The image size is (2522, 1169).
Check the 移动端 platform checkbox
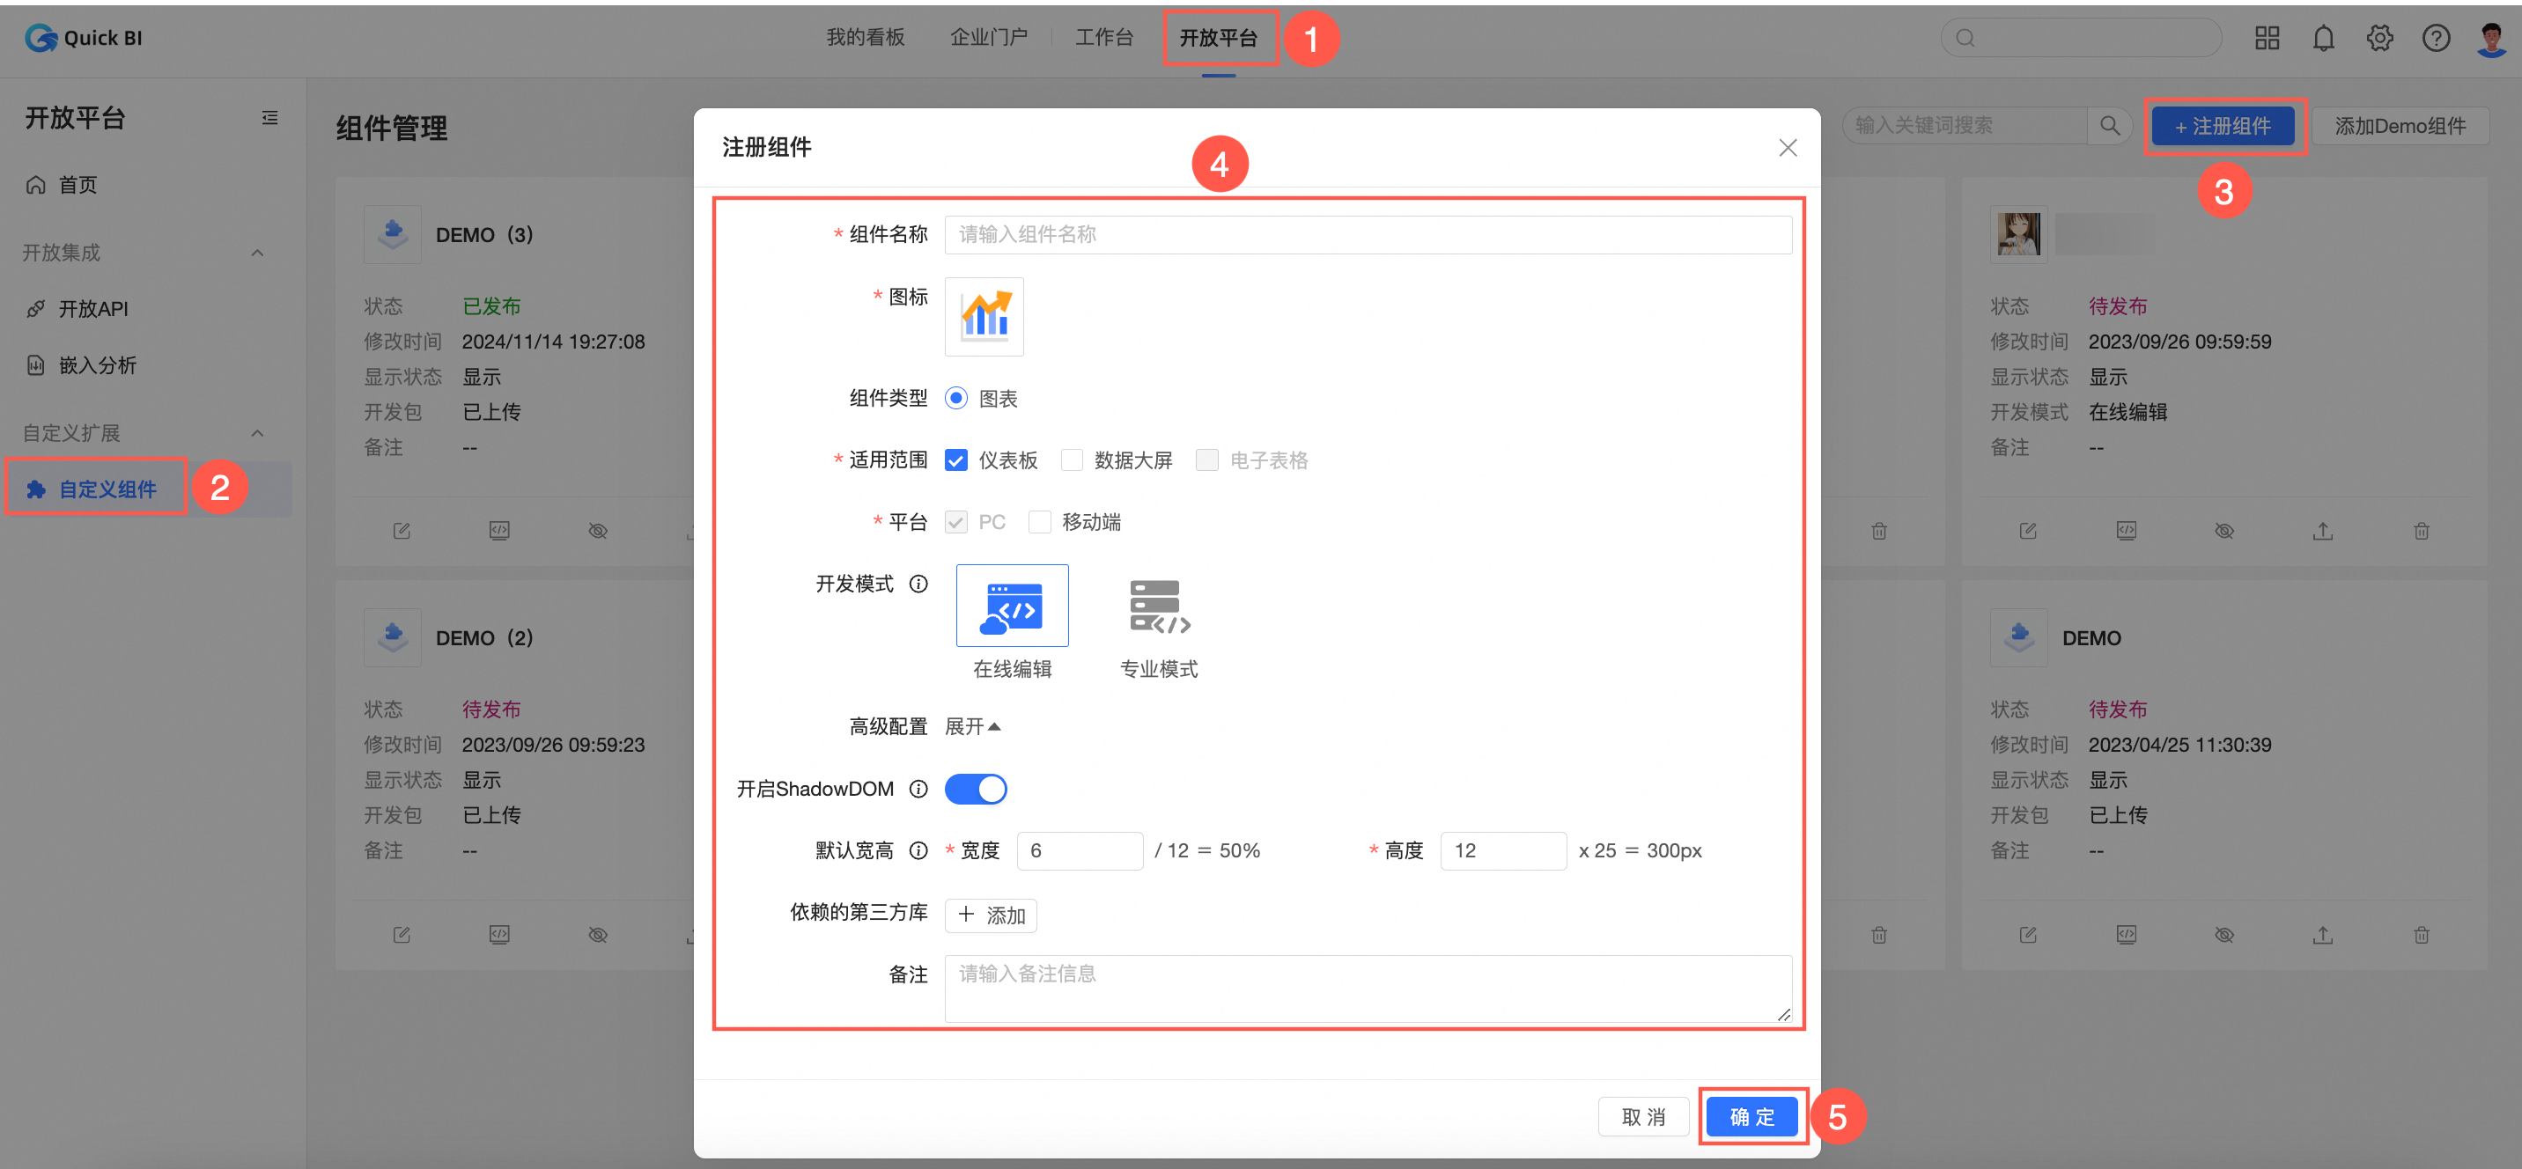1040,522
